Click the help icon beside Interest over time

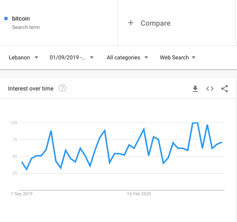click(62, 88)
